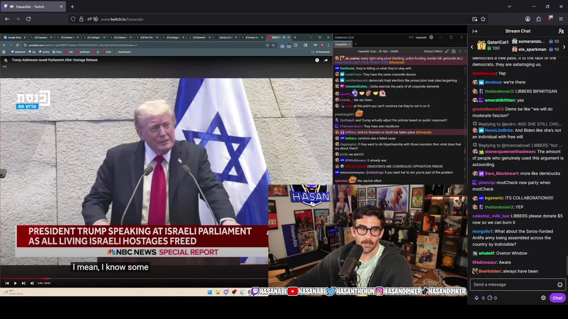Click the pencil edit icon in the Chatterino header
568x319 pixels.
(x=447, y=51)
